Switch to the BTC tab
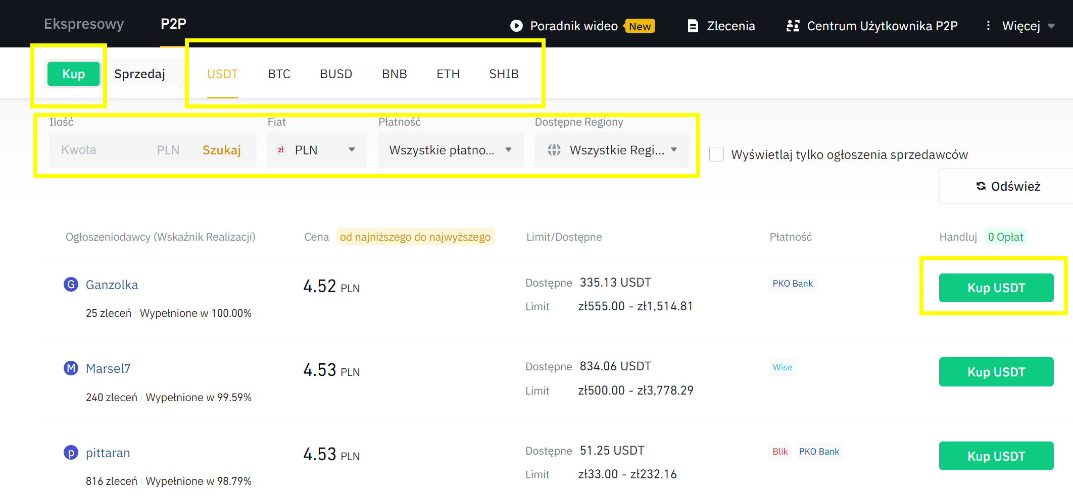 click(279, 74)
